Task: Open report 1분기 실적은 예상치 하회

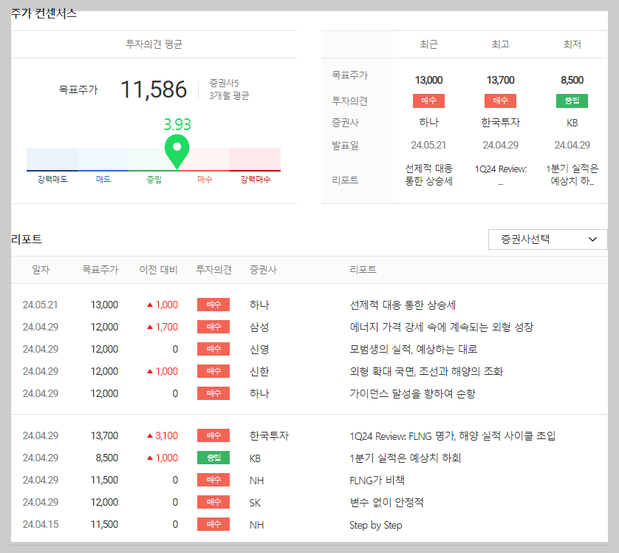Action: 405,458
